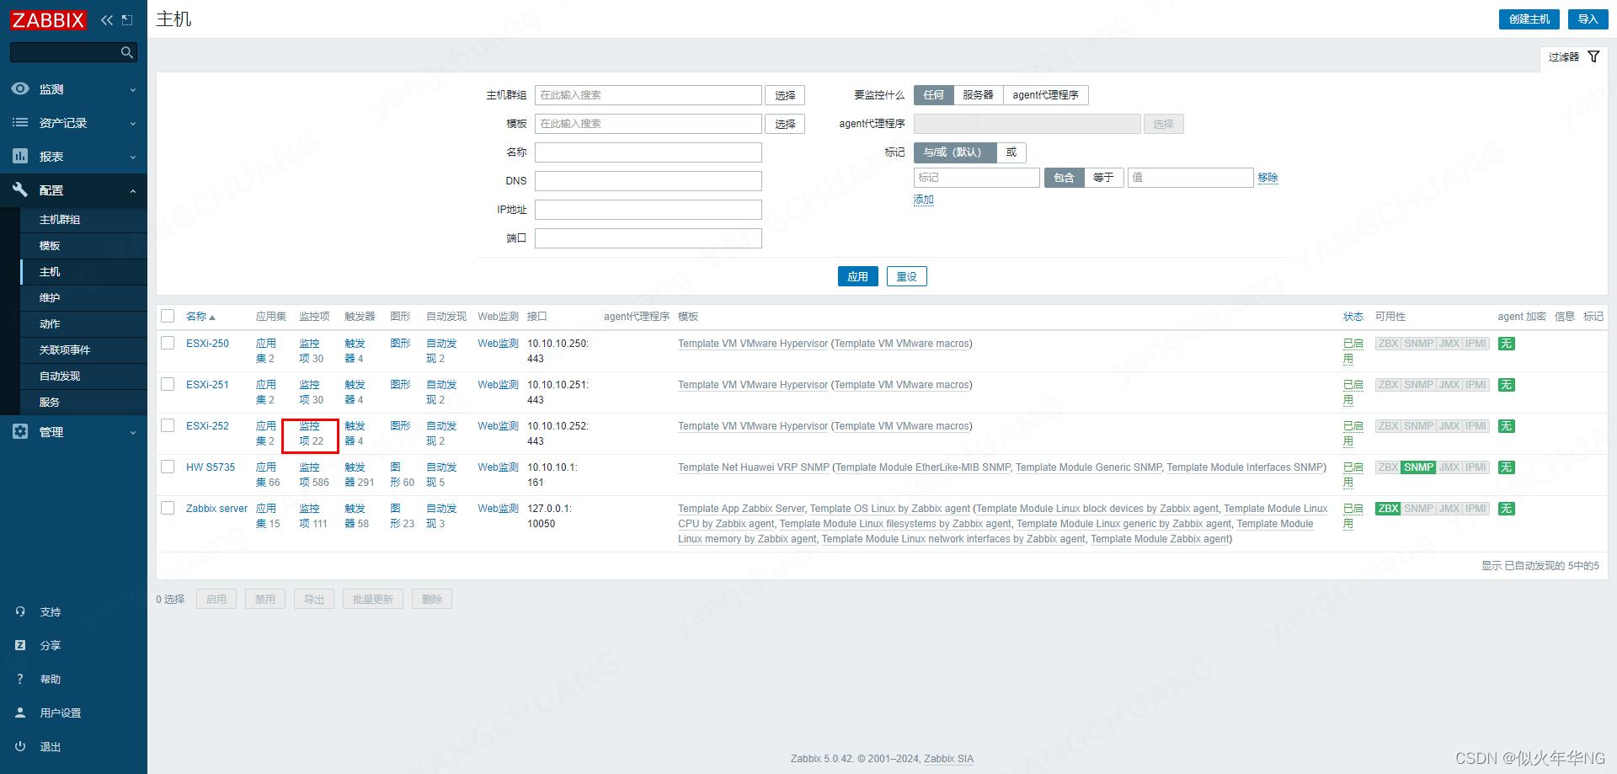Expand the 管理 menu chevron

pyautogui.click(x=132, y=433)
